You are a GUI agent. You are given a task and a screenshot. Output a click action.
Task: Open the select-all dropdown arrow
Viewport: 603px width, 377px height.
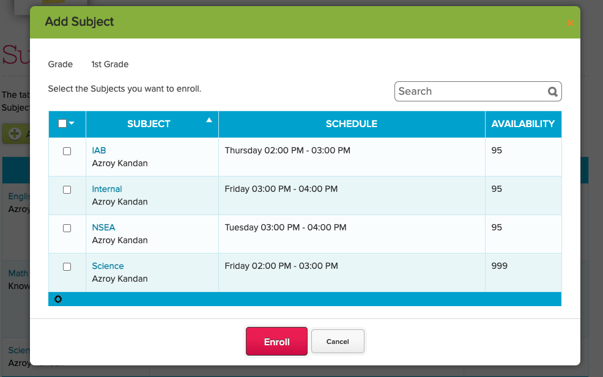[72, 123]
